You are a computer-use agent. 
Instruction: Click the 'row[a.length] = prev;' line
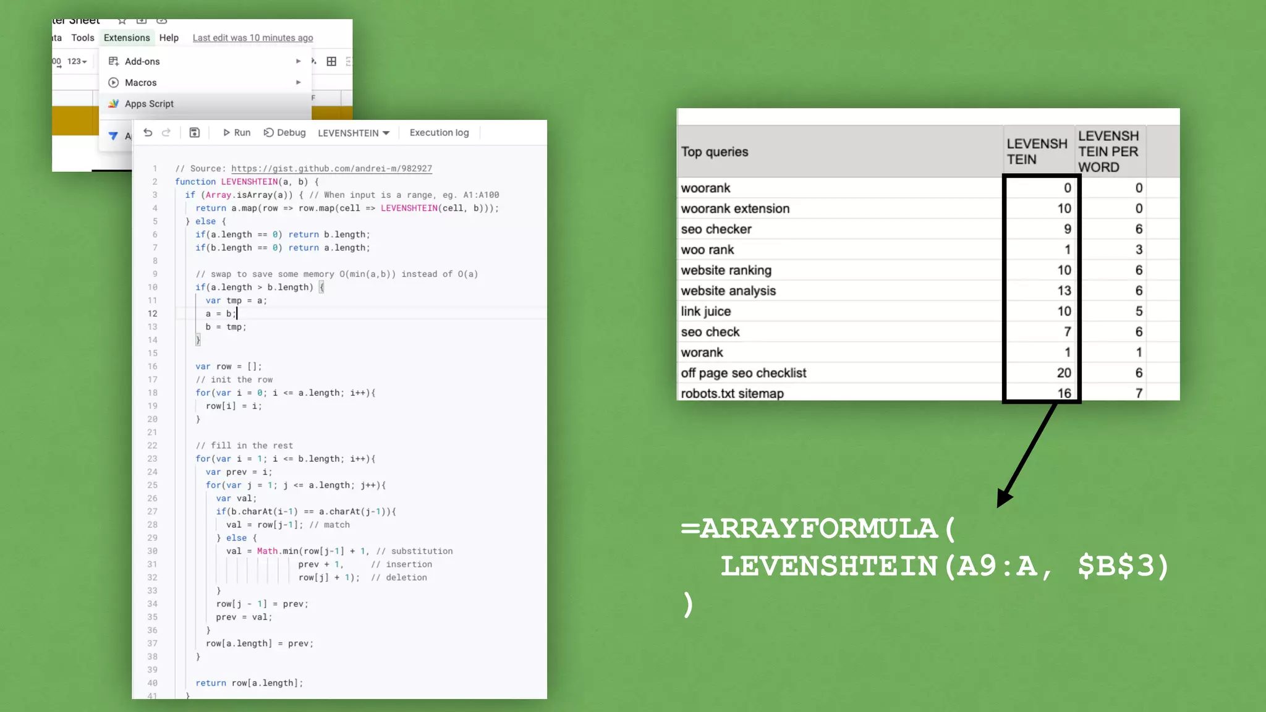click(x=259, y=643)
